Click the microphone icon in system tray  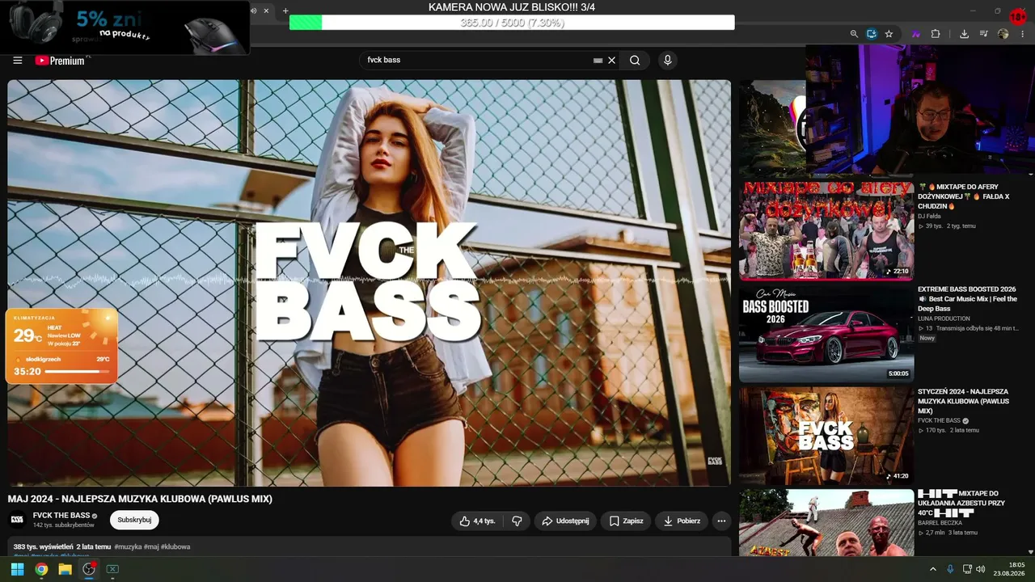coord(950,569)
